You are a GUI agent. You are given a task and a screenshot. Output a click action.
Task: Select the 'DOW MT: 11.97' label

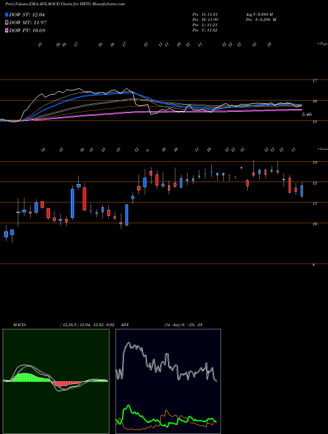pos(28,23)
